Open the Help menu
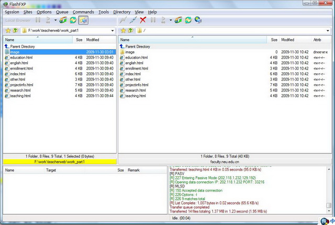The height and width of the screenshot is (225, 335). tap(152, 12)
